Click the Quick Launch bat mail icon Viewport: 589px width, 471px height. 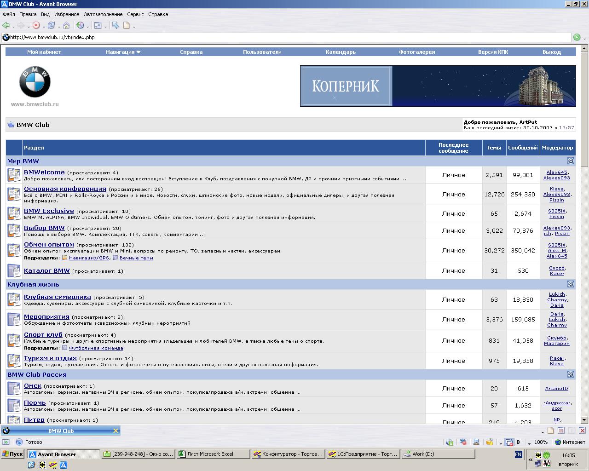(x=42, y=465)
